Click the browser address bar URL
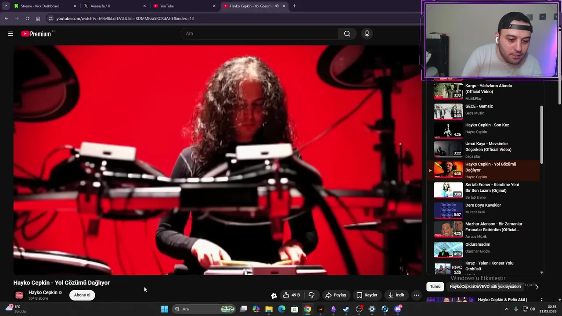 [125, 18]
